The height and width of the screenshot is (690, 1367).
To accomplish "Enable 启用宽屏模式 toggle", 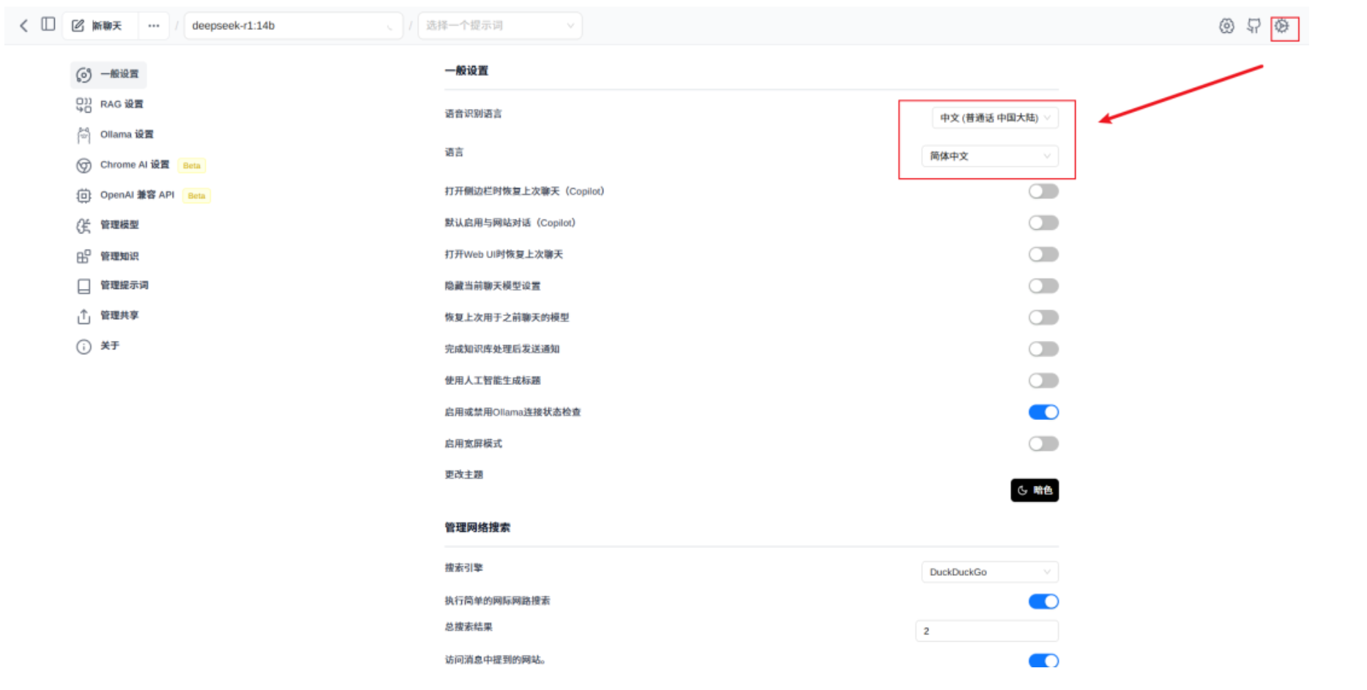I will tap(1043, 443).
